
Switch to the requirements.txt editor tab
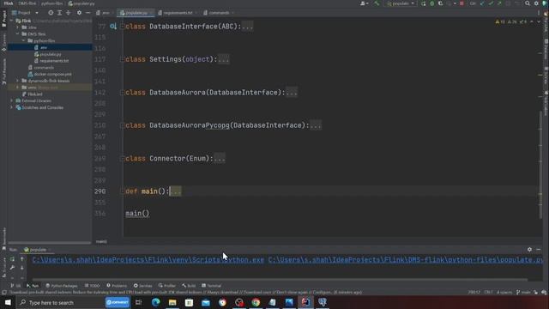(x=178, y=13)
